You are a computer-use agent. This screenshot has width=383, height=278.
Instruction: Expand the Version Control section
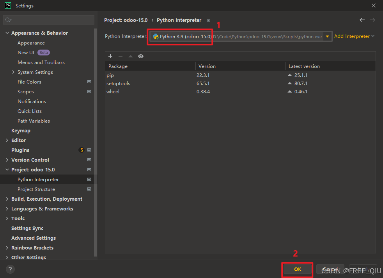pyautogui.click(x=7, y=160)
